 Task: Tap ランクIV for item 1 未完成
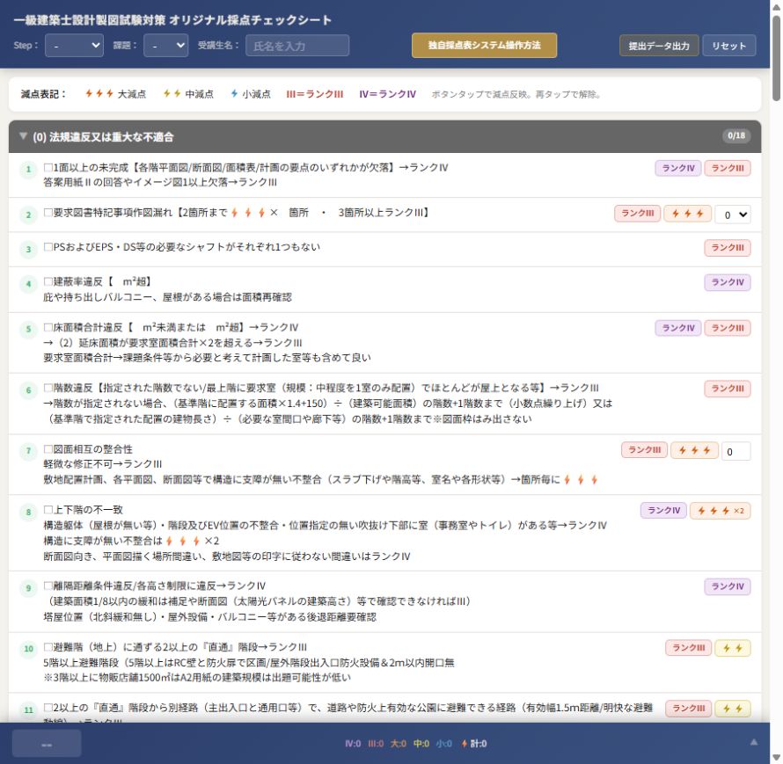677,168
